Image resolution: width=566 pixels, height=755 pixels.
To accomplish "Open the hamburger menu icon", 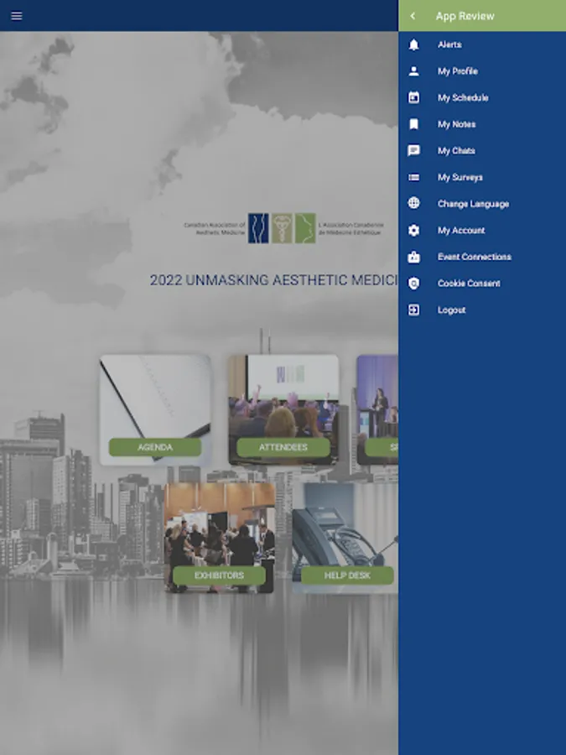I will tap(17, 16).
